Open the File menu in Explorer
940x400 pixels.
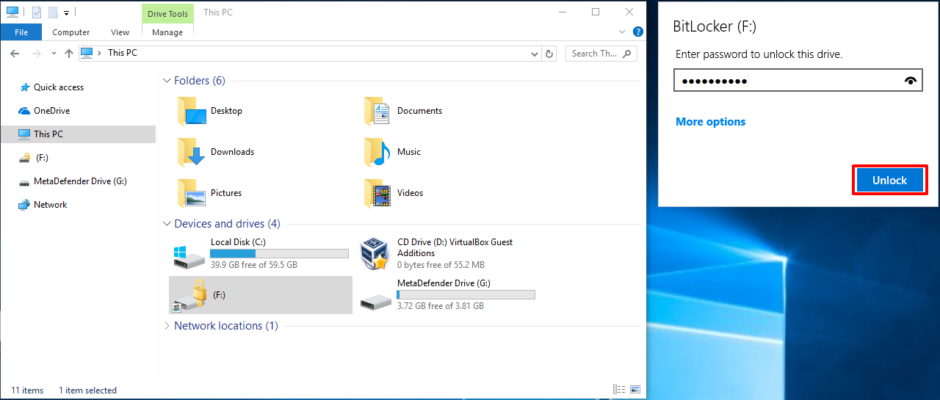click(x=21, y=32)
